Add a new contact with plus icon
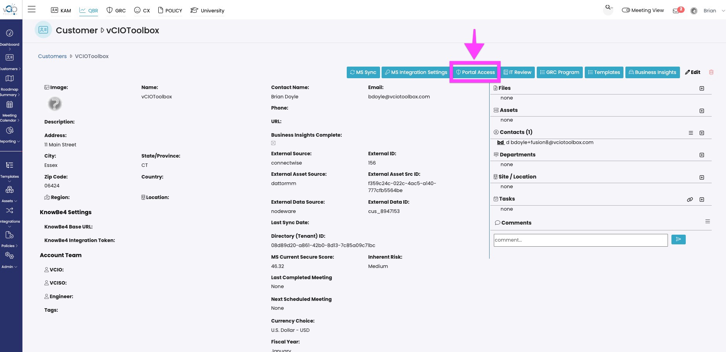Screen dimensions: 726x352 pyautogui.click(x=702, y=133)
